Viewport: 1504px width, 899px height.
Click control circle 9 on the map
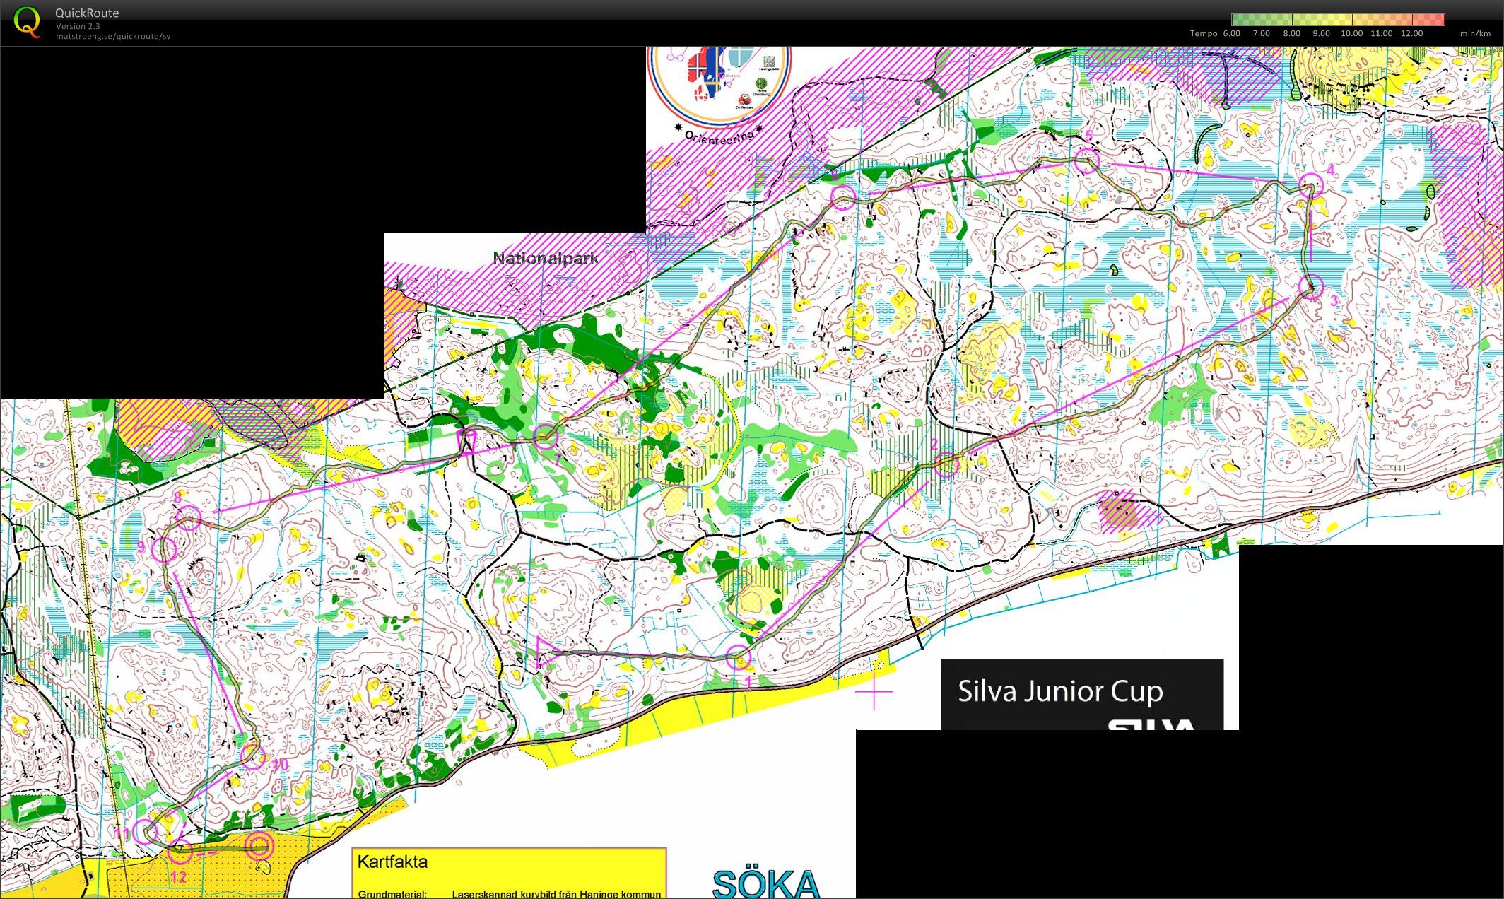tap(165, 550)
